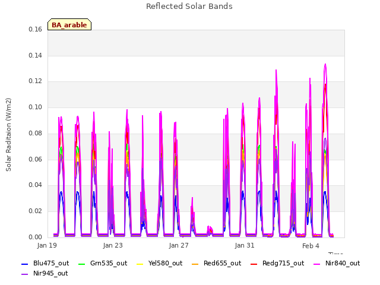The image size is (380, 285).
Task: Click the Nir840_out legend label
Action: tap(343, 263)
